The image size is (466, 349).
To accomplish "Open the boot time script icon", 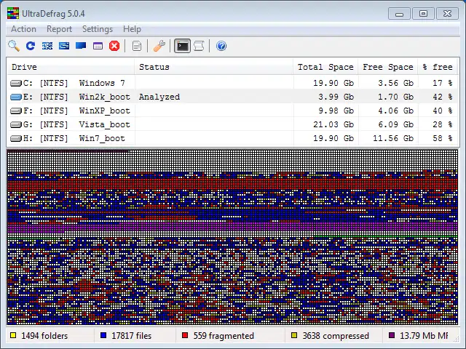I will tap(199, 46).
